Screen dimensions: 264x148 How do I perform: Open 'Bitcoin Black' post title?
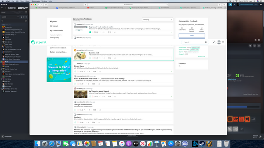79,66
